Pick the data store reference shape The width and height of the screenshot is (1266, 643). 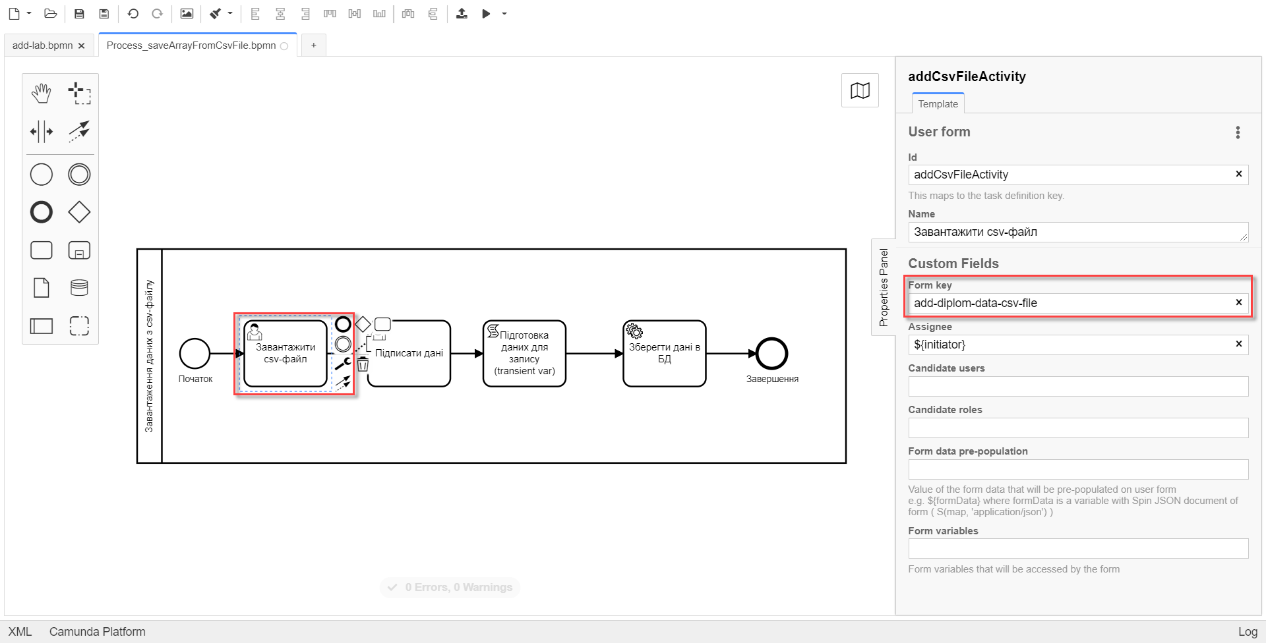coord(79,288)
